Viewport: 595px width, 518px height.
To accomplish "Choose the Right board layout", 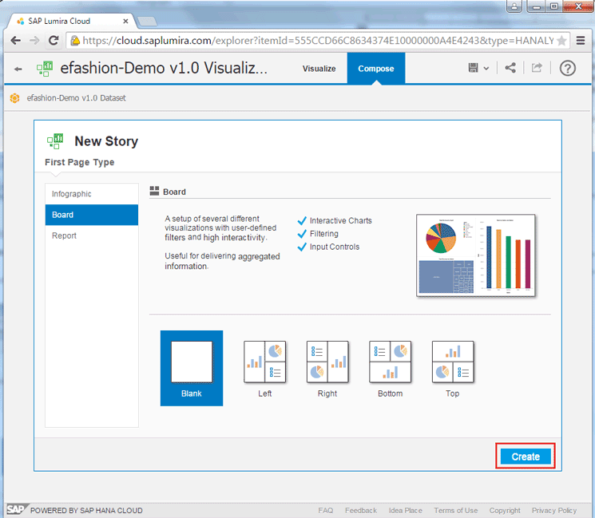I will coord(327,368).
